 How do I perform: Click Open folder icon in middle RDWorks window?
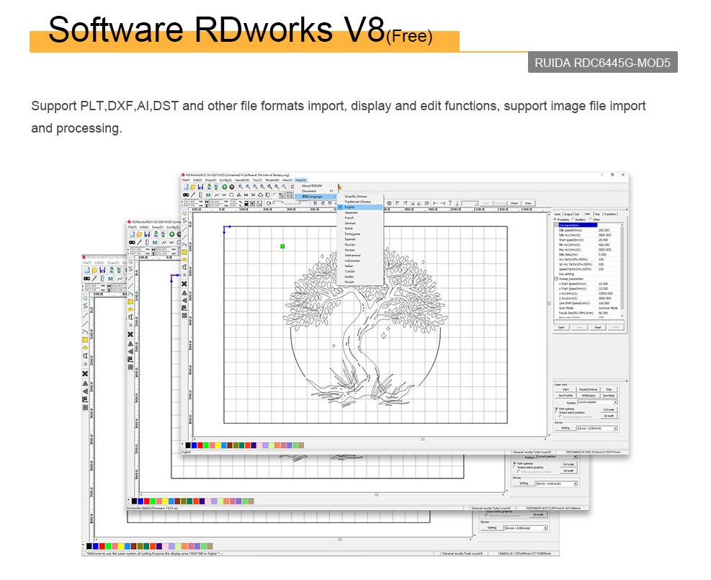(x=140, y=234)
